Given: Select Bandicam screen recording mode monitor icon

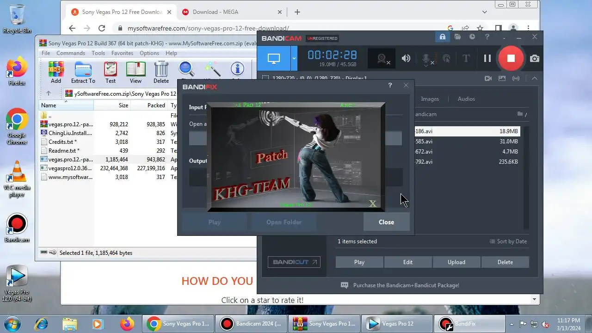Looking at the screenshot, I should (x=274, y=58).
